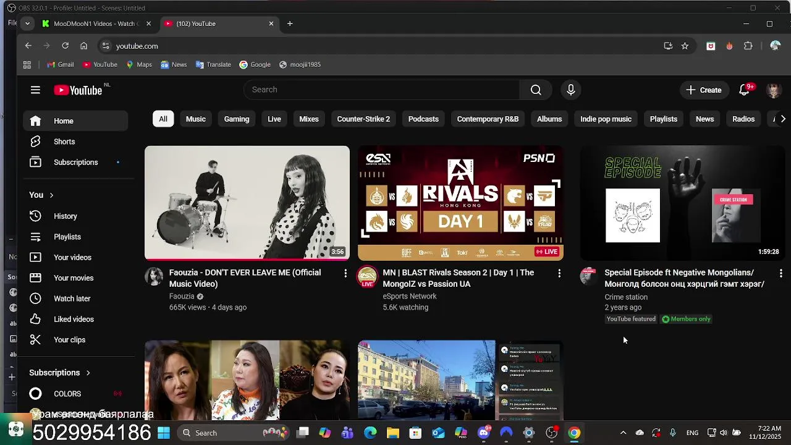Click the search magnifier button

click(x=536, y=90)
